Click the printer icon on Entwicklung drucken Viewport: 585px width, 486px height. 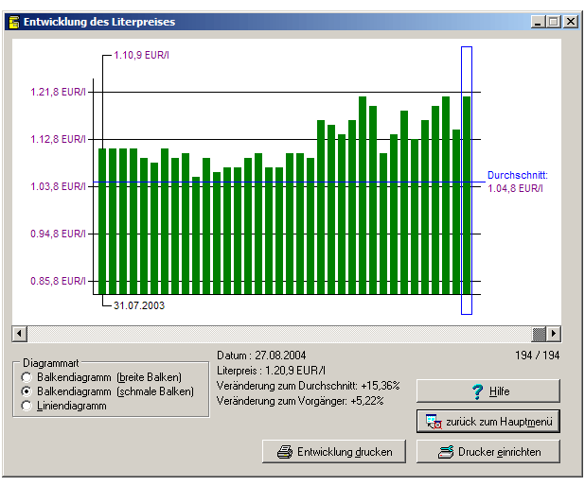click(285, 452)
